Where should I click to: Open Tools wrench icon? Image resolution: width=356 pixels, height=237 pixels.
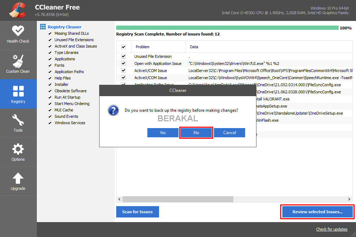pos(18,120)
